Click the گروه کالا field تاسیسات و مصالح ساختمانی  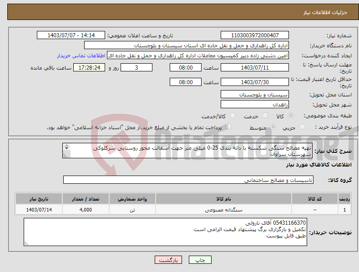188,180
